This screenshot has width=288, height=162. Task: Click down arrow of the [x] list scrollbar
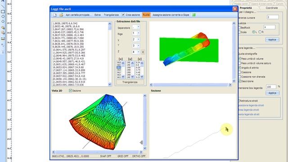point(123,77)
